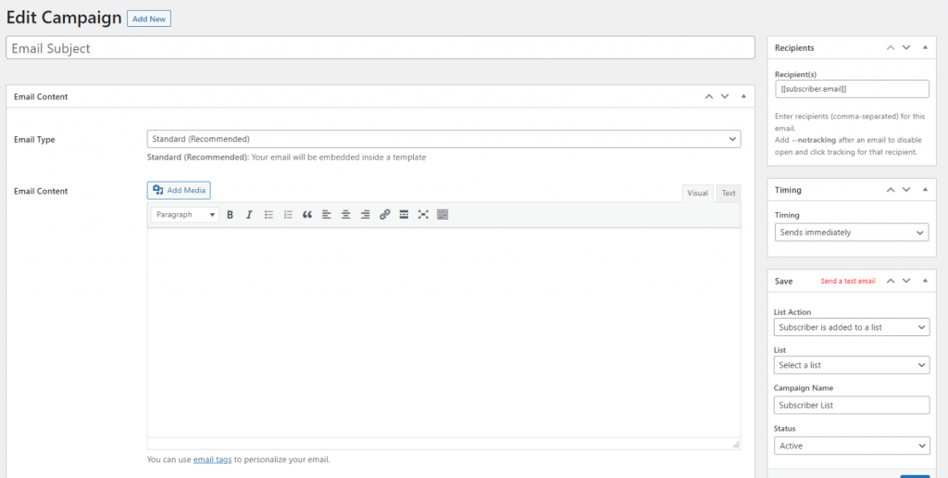Align text right in editor

(x=365, y=214)
